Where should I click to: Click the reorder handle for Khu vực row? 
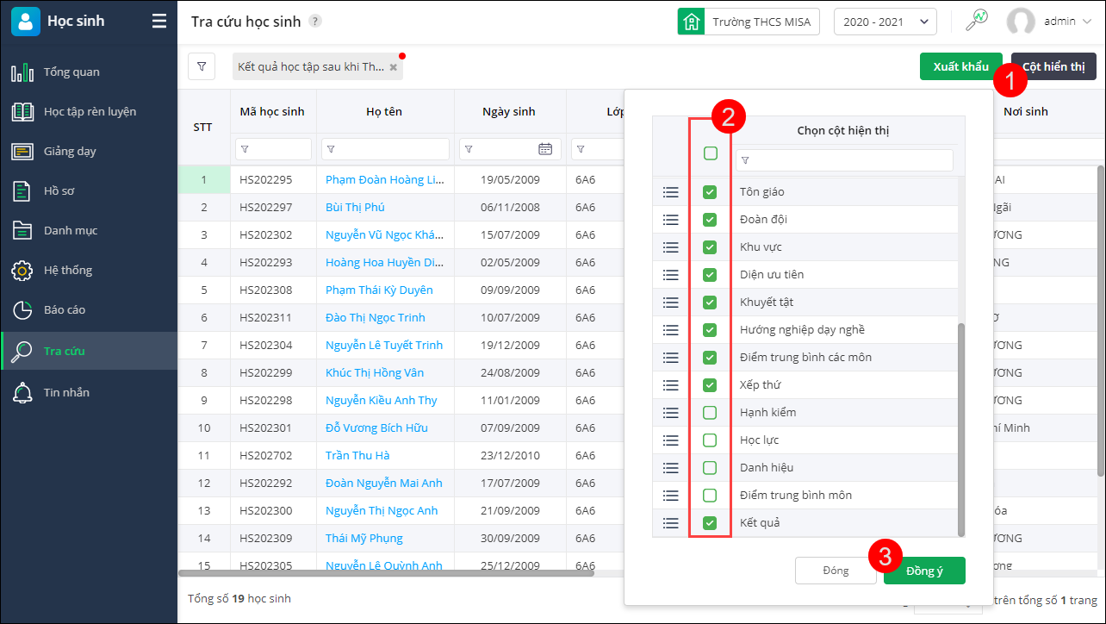coord(671,247)
